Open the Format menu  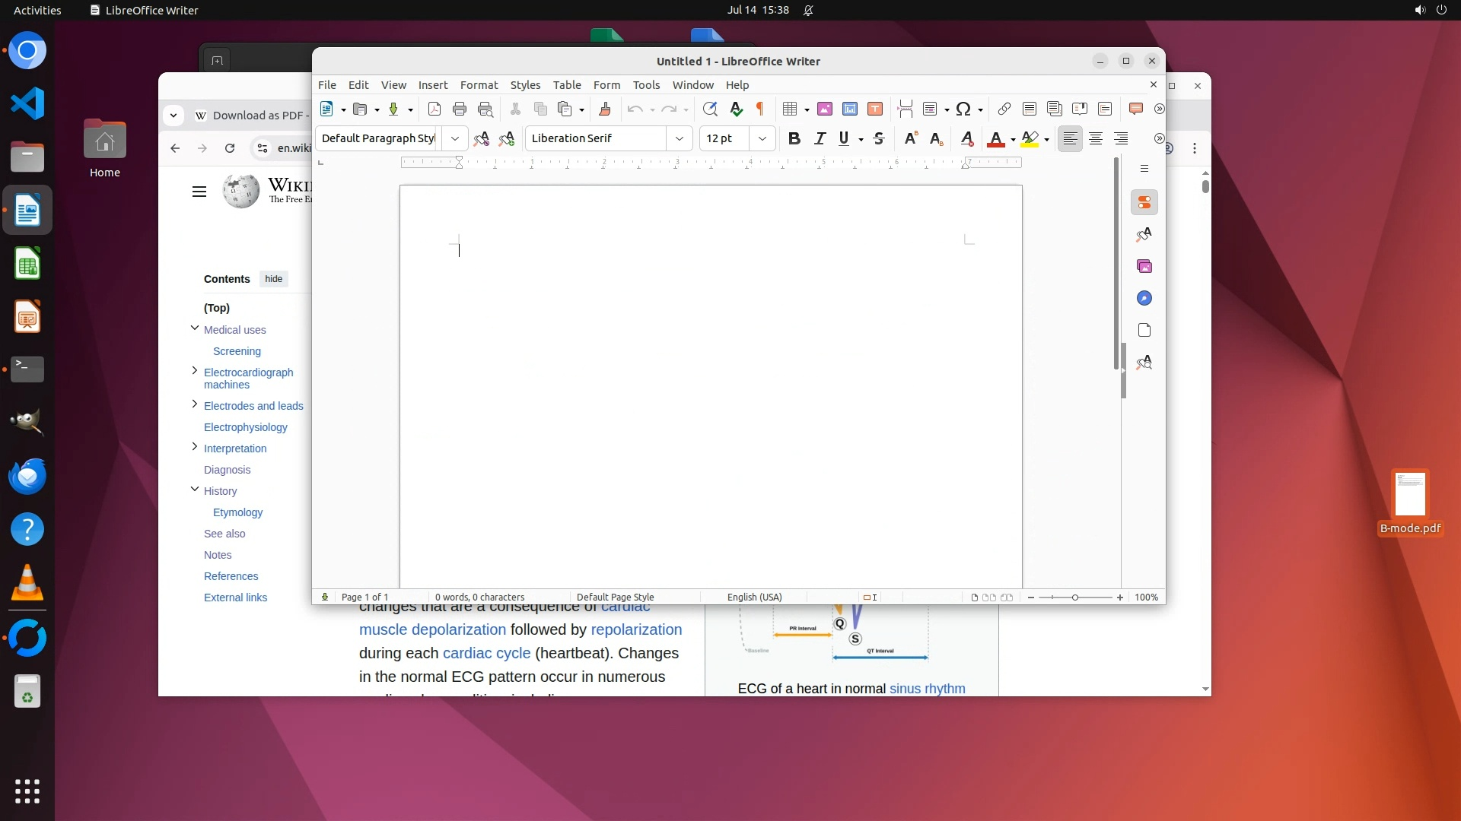click(x=479, y=85)
